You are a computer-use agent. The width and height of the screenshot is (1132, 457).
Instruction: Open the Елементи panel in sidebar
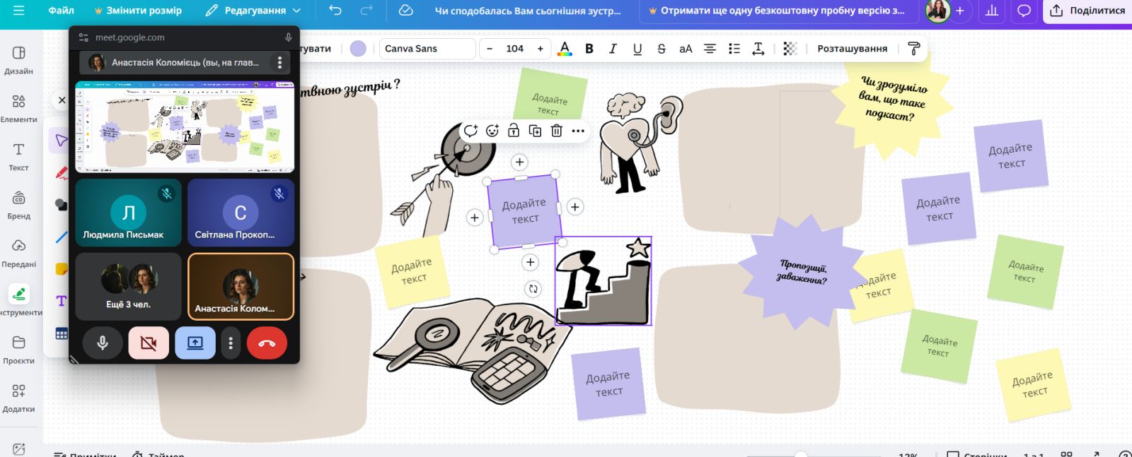point(19,108)
